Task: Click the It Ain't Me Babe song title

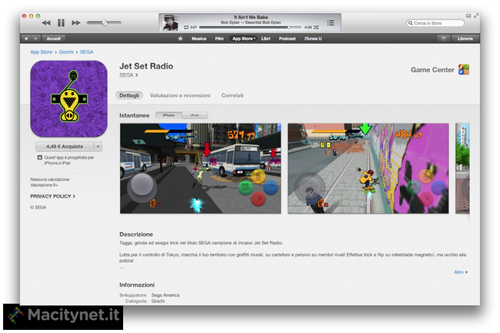Action: tap(251, 17)
